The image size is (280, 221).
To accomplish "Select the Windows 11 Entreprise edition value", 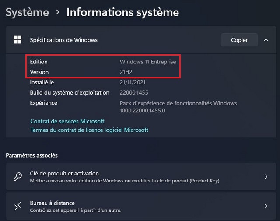I will click(x=148, y=62).
